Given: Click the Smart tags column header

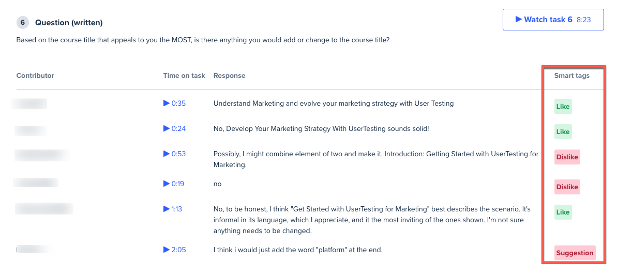Looking at the screenshot, I should point(572,76).
